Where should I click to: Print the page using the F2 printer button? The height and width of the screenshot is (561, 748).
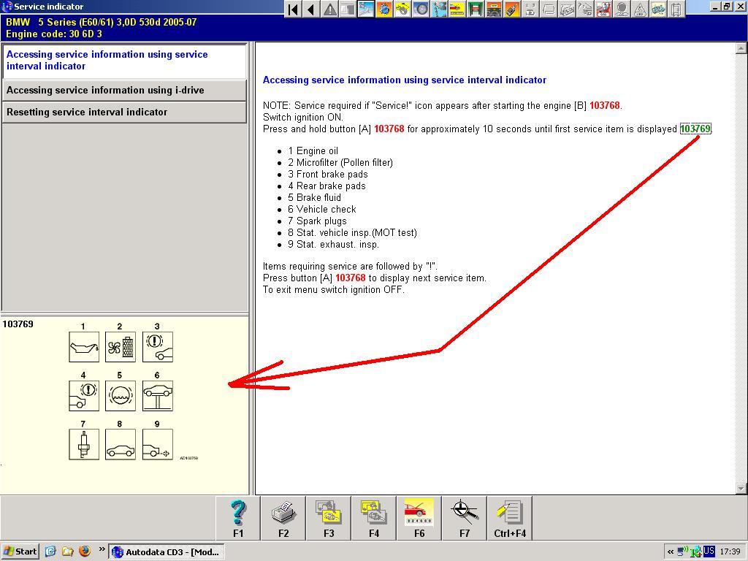[x=283, y=519]
